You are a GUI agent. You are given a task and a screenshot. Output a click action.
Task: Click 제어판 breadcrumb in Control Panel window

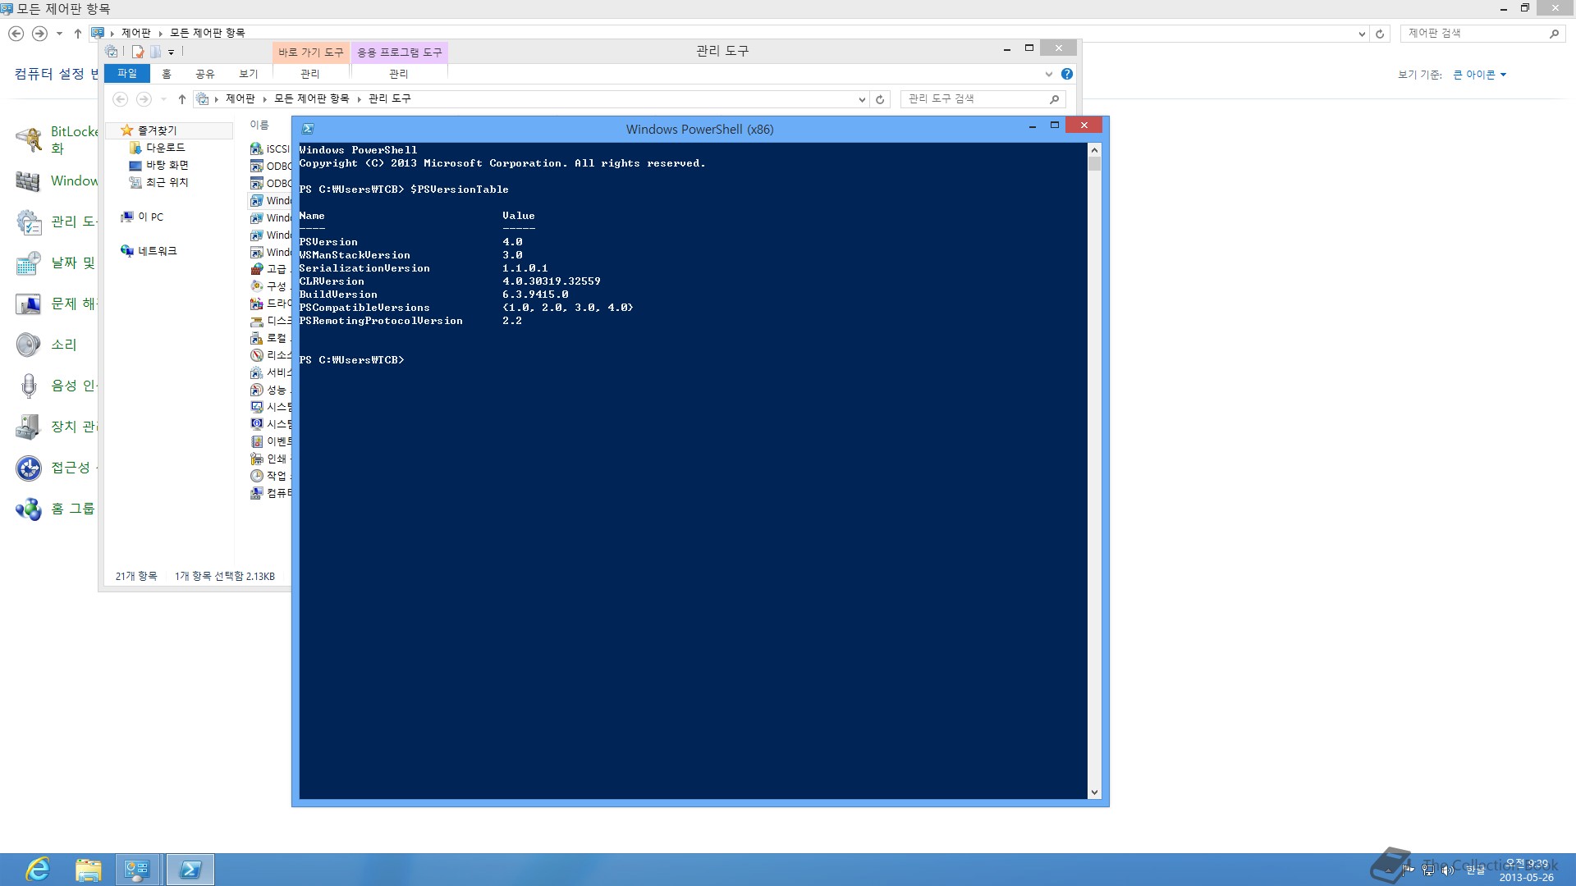(x=136, y=33)
